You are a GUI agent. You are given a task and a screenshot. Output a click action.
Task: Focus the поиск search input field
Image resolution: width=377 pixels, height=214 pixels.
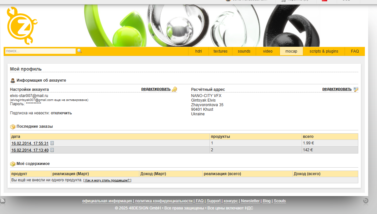point(40,51)
